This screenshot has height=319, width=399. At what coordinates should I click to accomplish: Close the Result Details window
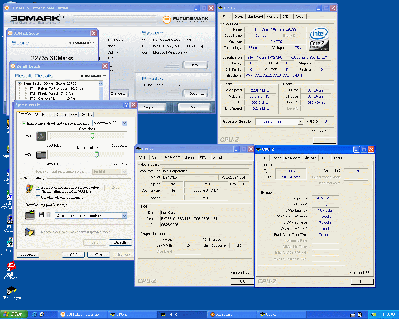105,66
